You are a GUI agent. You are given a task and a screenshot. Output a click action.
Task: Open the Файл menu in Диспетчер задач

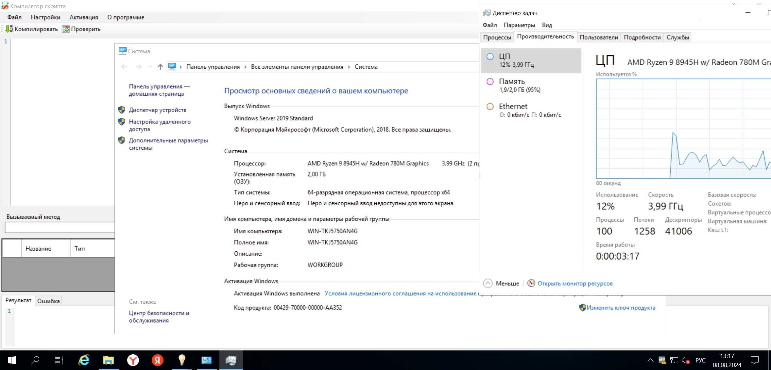click(x=489, y=25)
